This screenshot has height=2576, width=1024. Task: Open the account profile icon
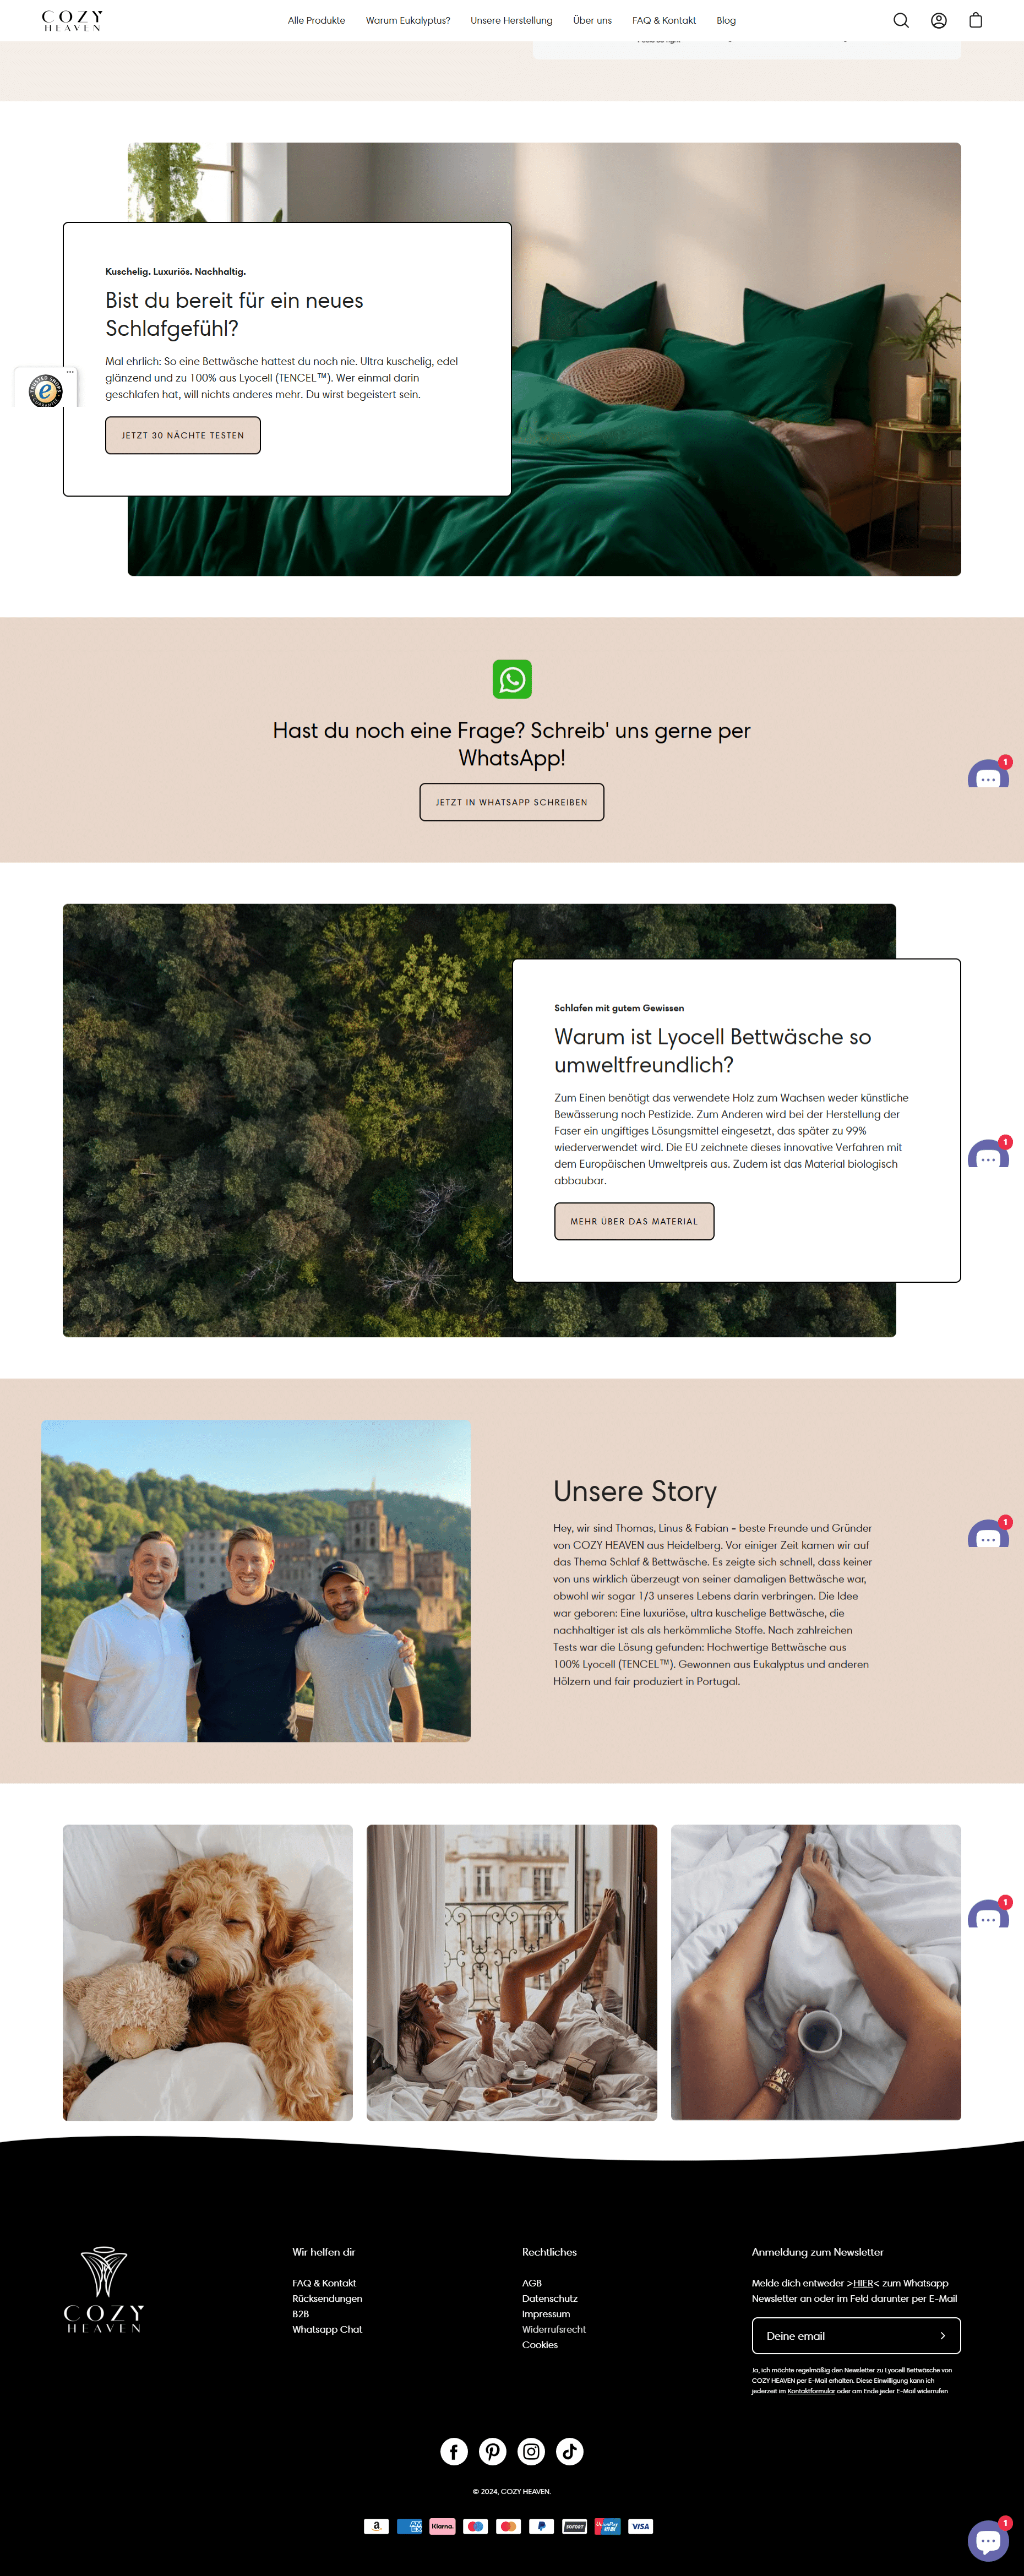938,20
